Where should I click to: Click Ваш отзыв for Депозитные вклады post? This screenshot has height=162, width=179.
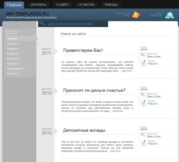pos(154,137)
